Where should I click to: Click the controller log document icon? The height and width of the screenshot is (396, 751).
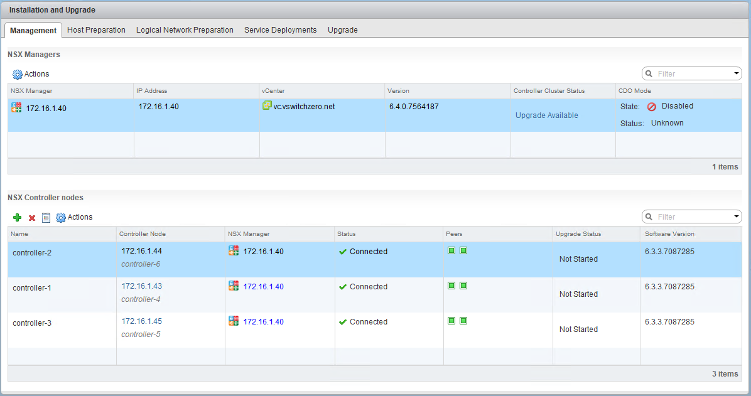click(46, 218)
